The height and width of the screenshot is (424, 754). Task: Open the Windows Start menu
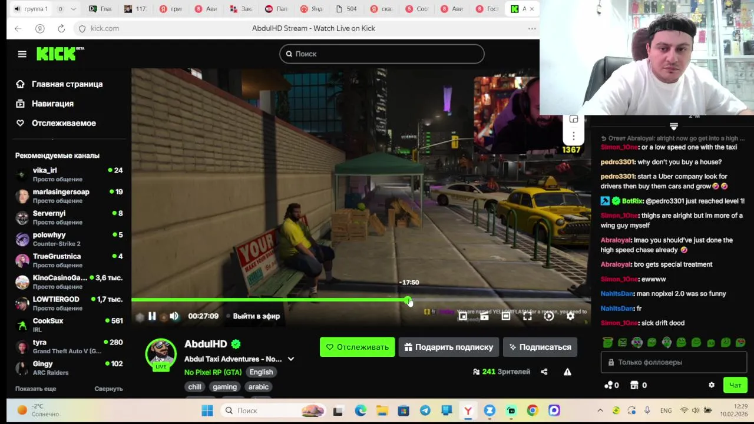pyautogui.click(x=207, y=410)
